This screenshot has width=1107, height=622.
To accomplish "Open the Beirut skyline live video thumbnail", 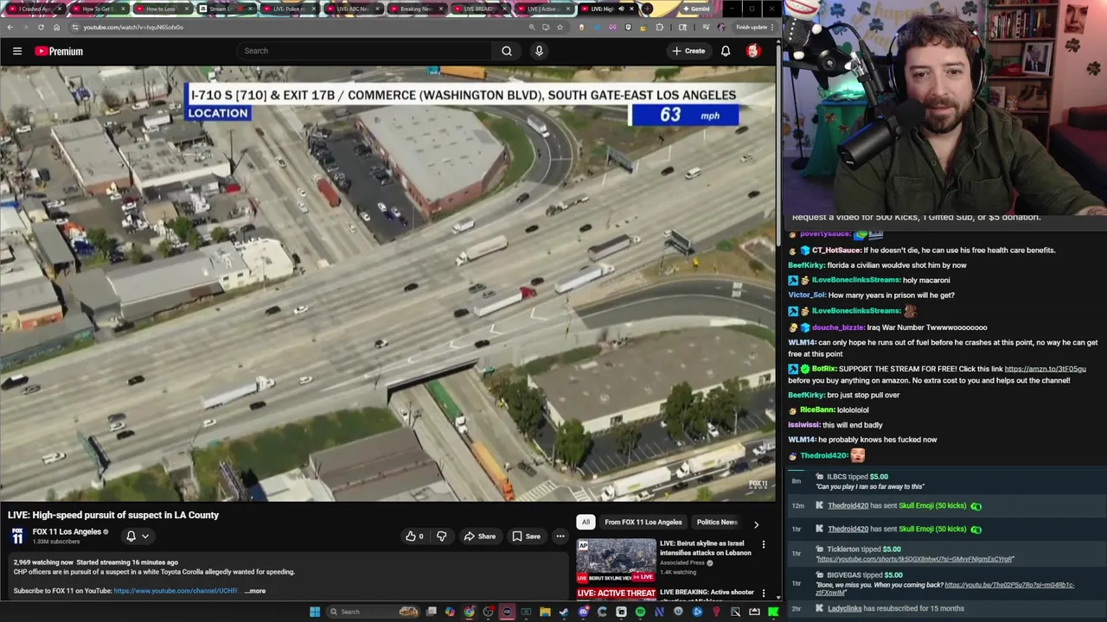I will (617, 560).
